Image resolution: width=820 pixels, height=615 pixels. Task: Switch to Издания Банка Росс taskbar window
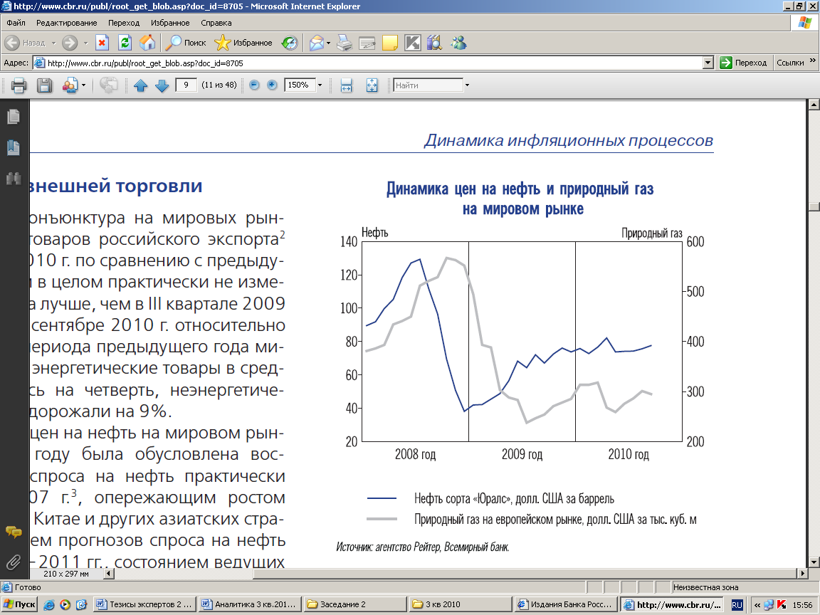point(566,604)
